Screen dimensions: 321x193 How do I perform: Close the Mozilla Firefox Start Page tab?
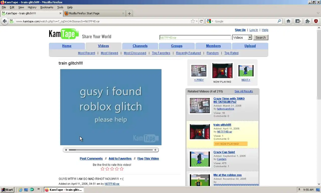coord(123,13)
